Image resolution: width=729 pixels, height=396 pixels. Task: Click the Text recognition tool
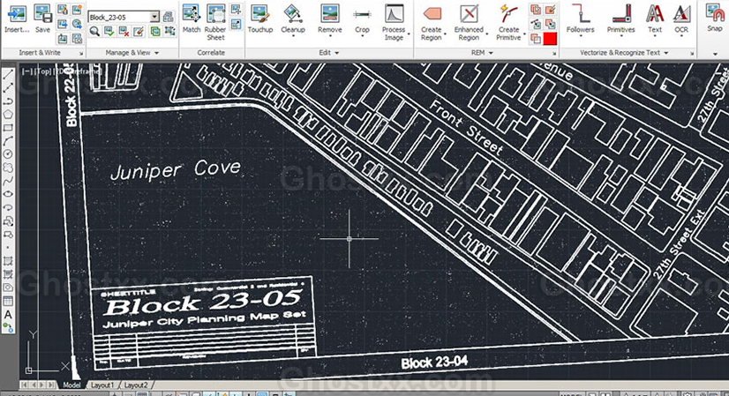click(655, 19)
